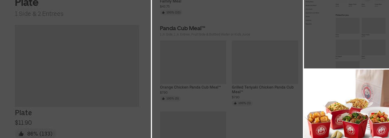Click the thumbs-up icon under Orange Chicken meal
Screen dimensions: 389x138
[x=163, y=99]
